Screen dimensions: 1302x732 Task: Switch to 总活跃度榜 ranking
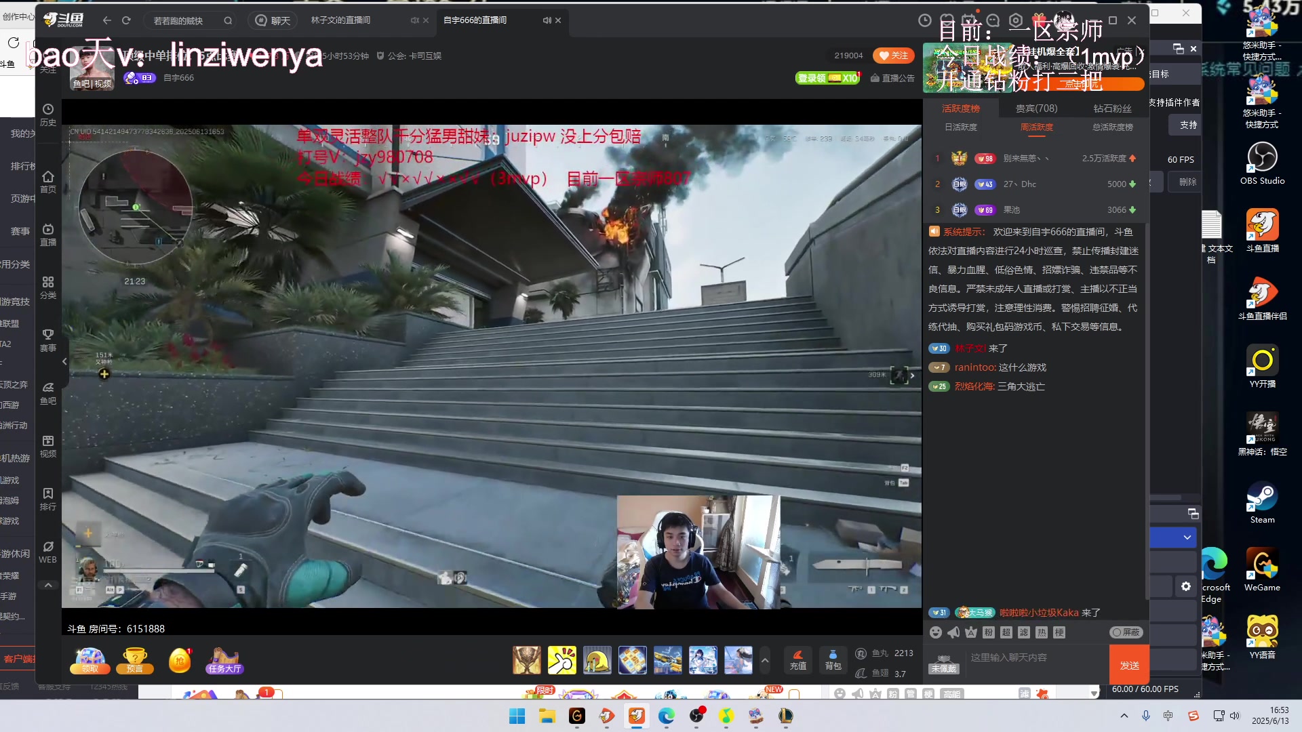(x=1112, y=127)
